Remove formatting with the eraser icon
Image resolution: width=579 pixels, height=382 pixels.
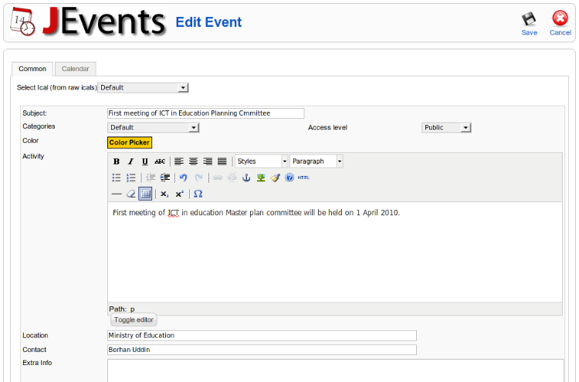(130, 194)
